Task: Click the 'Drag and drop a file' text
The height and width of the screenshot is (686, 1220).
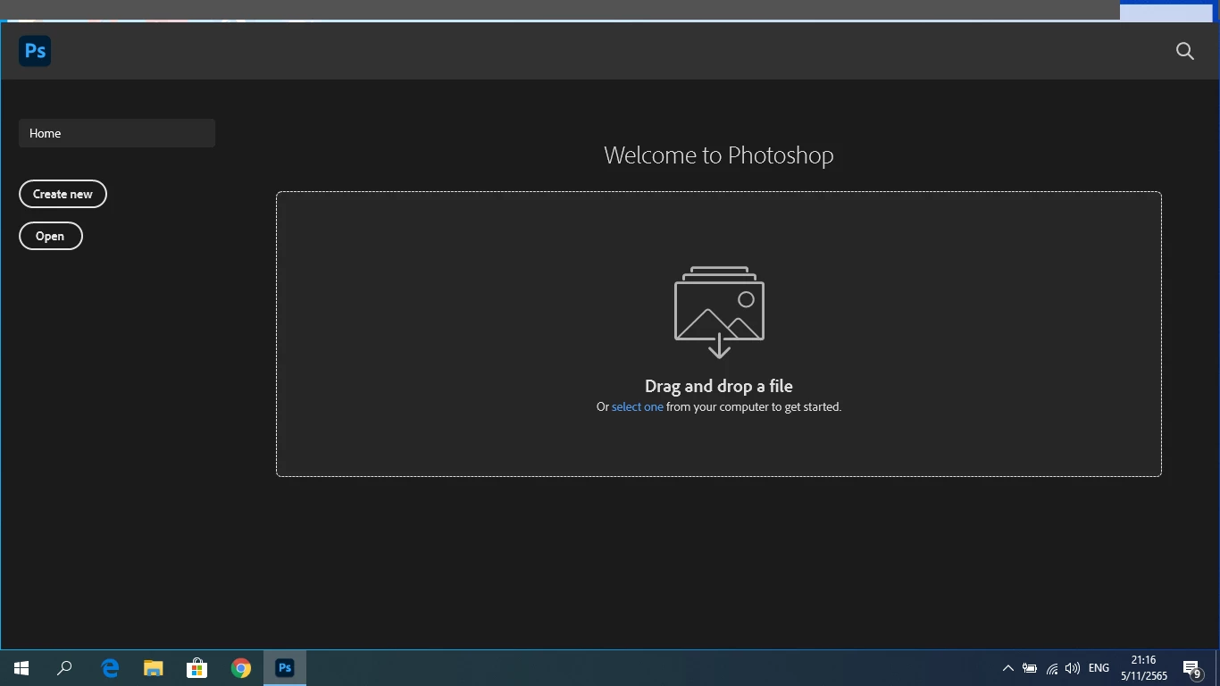Action: pyautogui.click(x=719, y=386)
